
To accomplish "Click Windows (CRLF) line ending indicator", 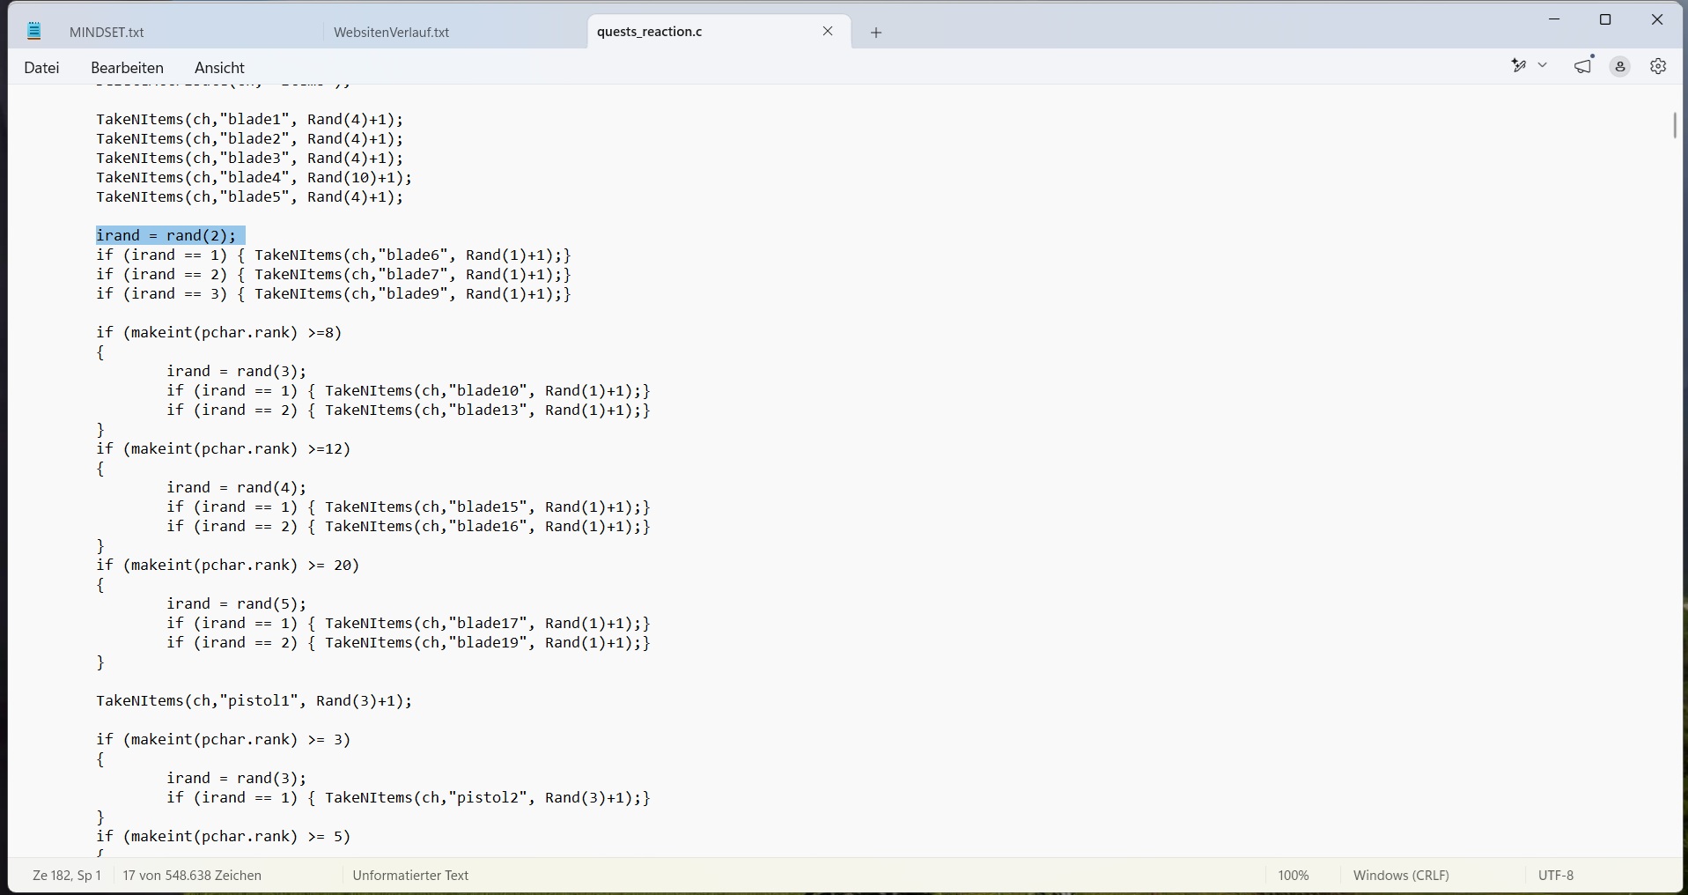I will [x=1401, y=876].
